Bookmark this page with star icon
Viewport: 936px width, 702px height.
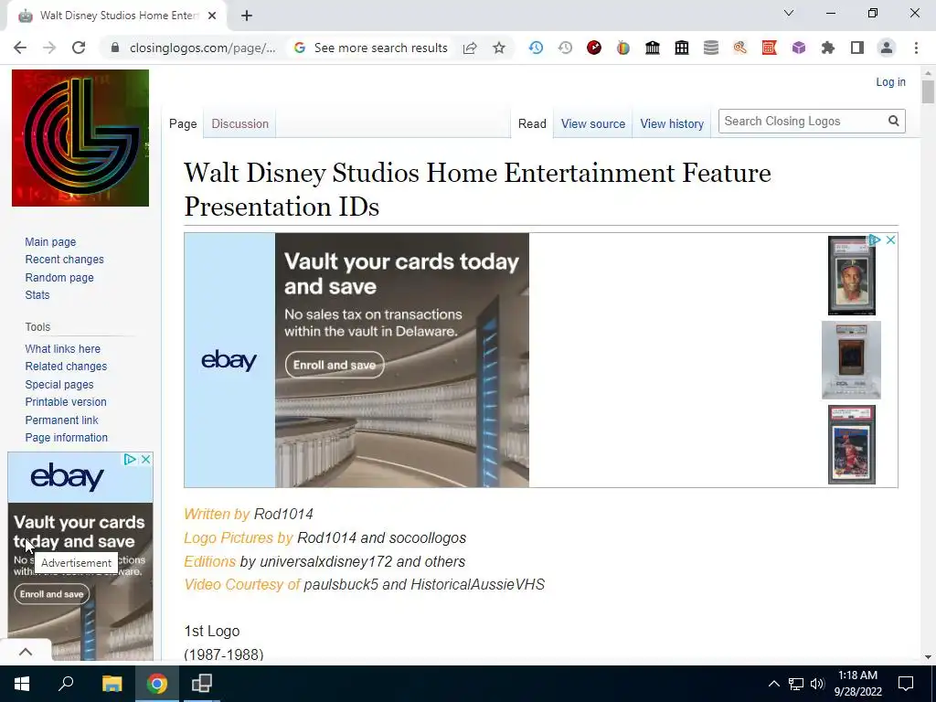[499, 48]
